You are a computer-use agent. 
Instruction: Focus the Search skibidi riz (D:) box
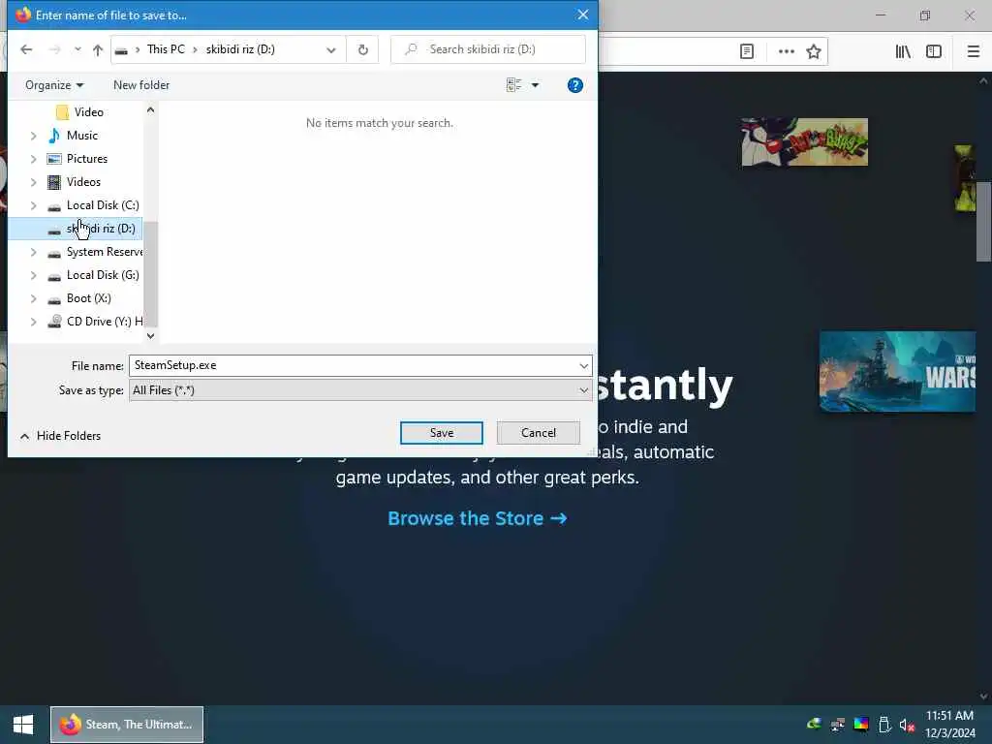(x=488, y=49)
